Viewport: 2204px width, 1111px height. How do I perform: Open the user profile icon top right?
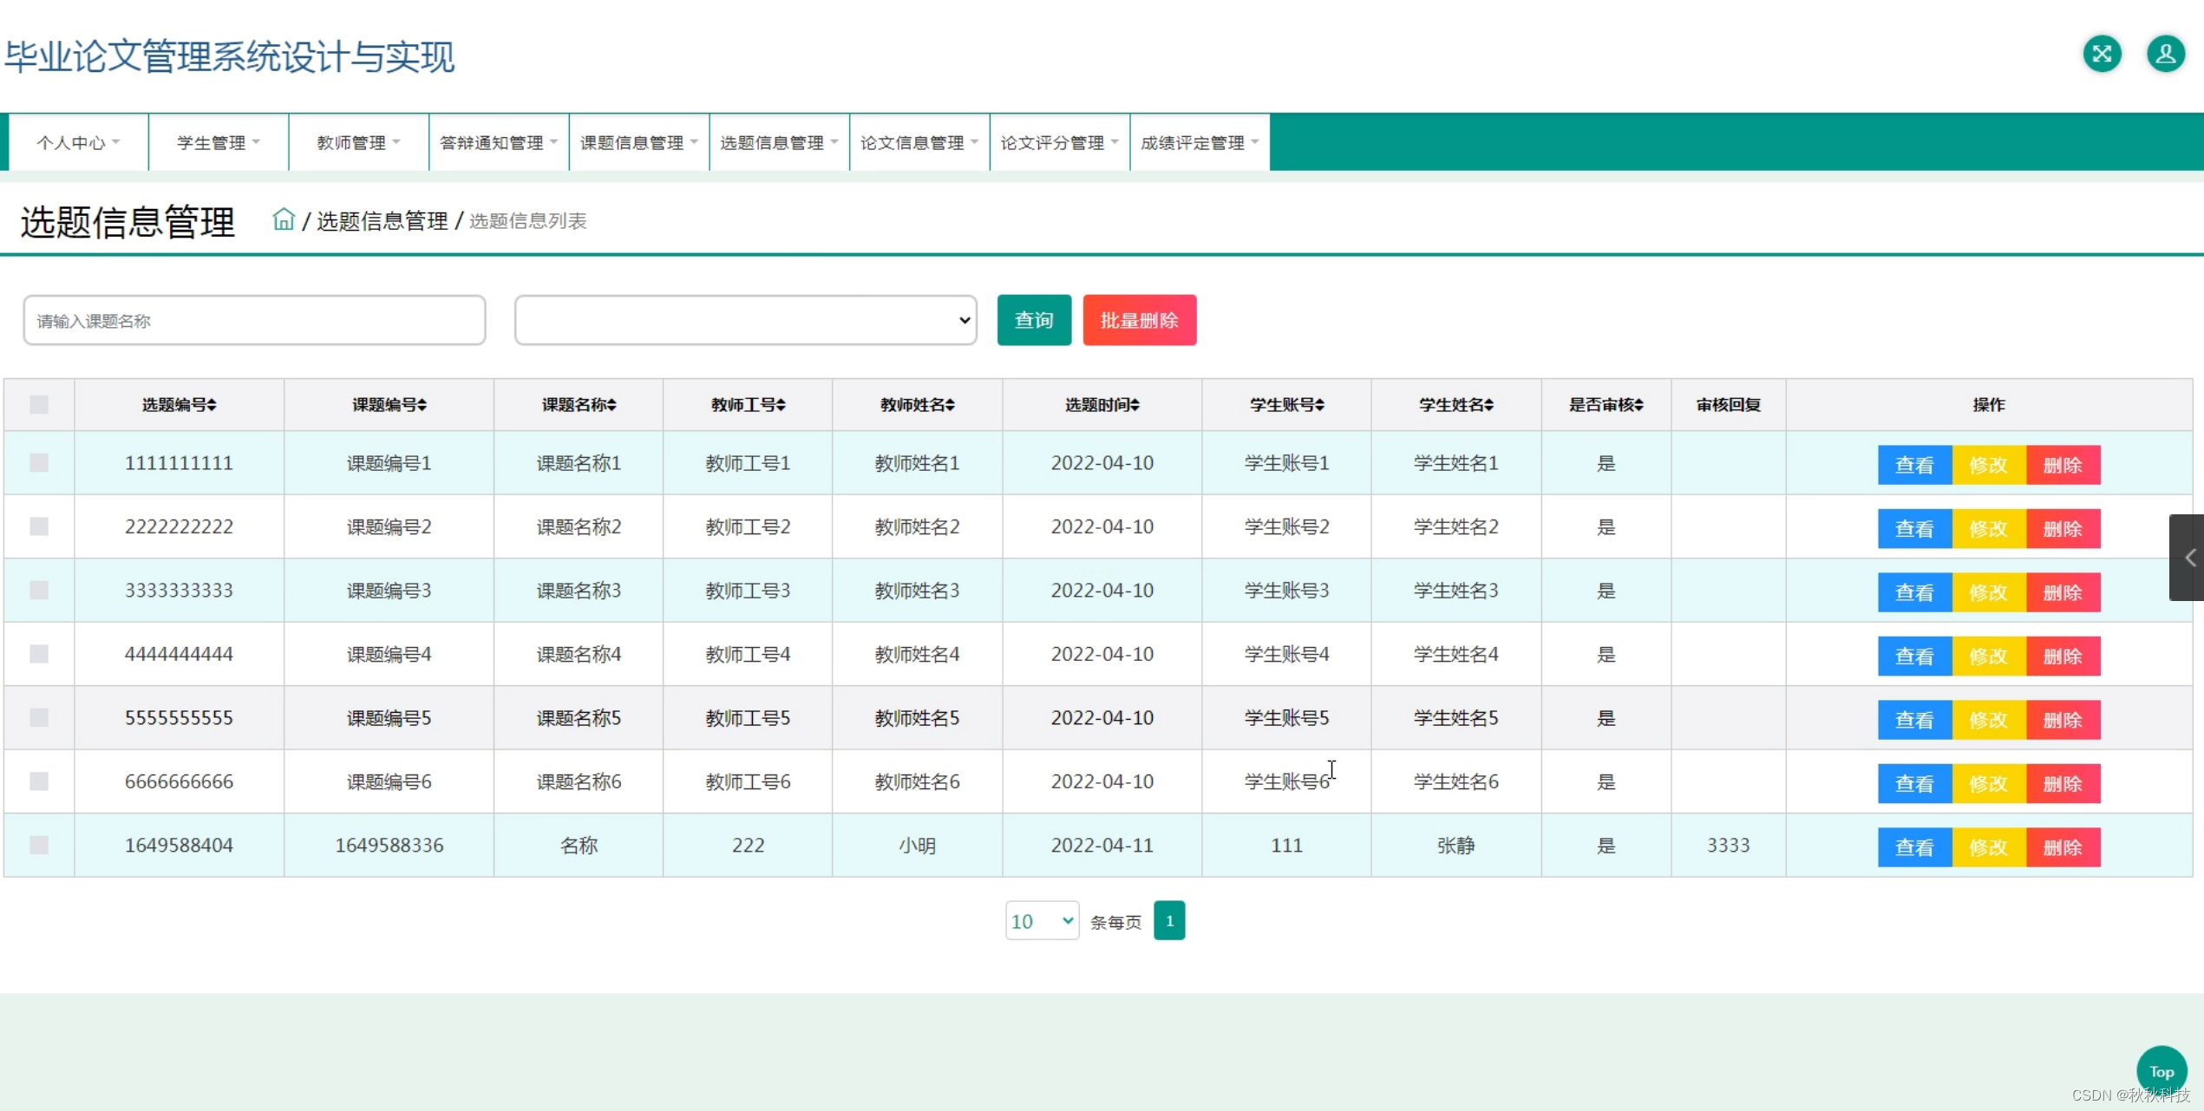coord(2166,54)
